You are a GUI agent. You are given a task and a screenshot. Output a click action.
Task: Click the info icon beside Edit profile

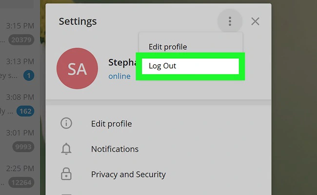coord(66,123)
